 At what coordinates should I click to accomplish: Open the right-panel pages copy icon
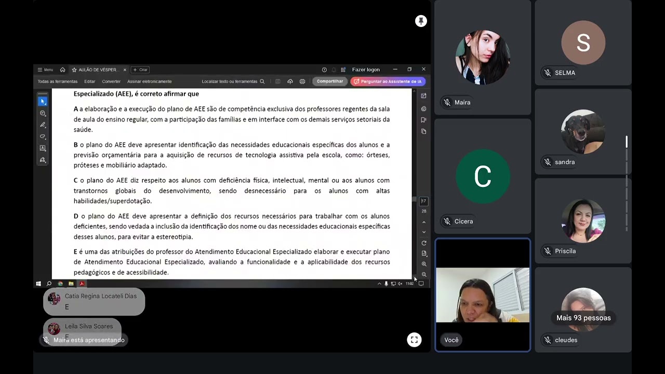click(423, 131)
